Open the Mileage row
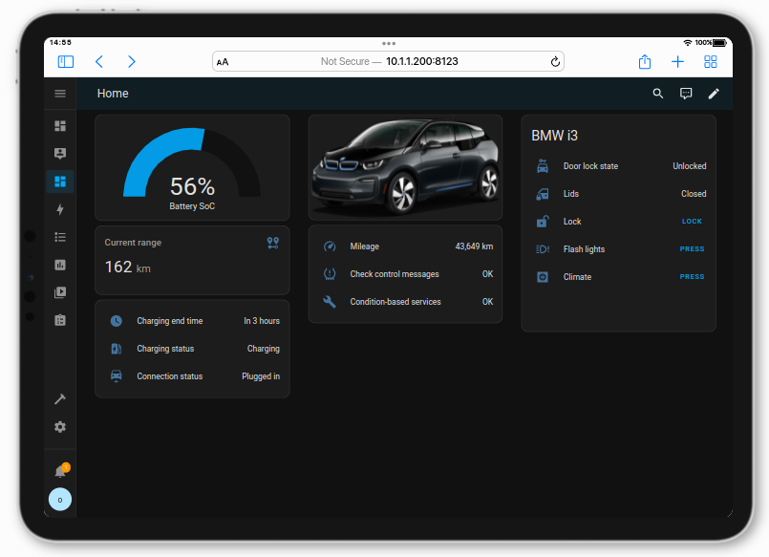 [406, 246]
